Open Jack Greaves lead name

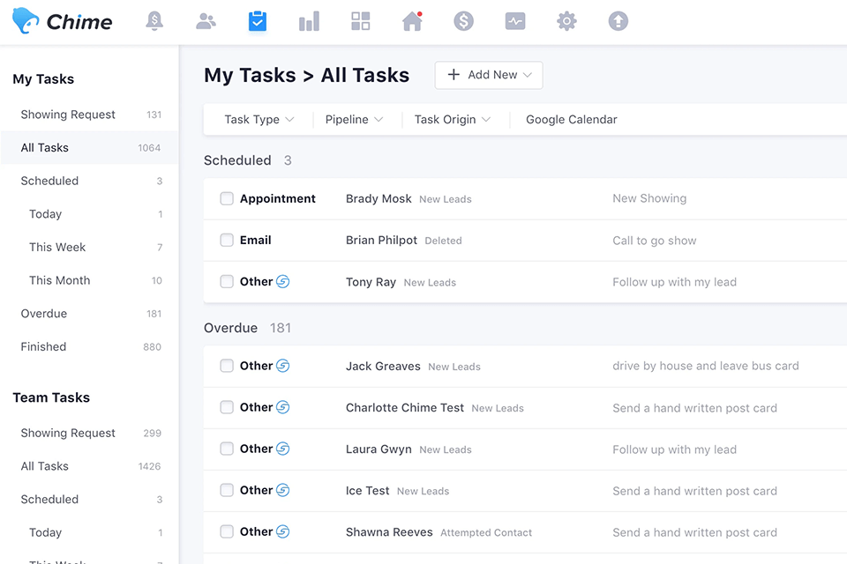coord(383,366)
